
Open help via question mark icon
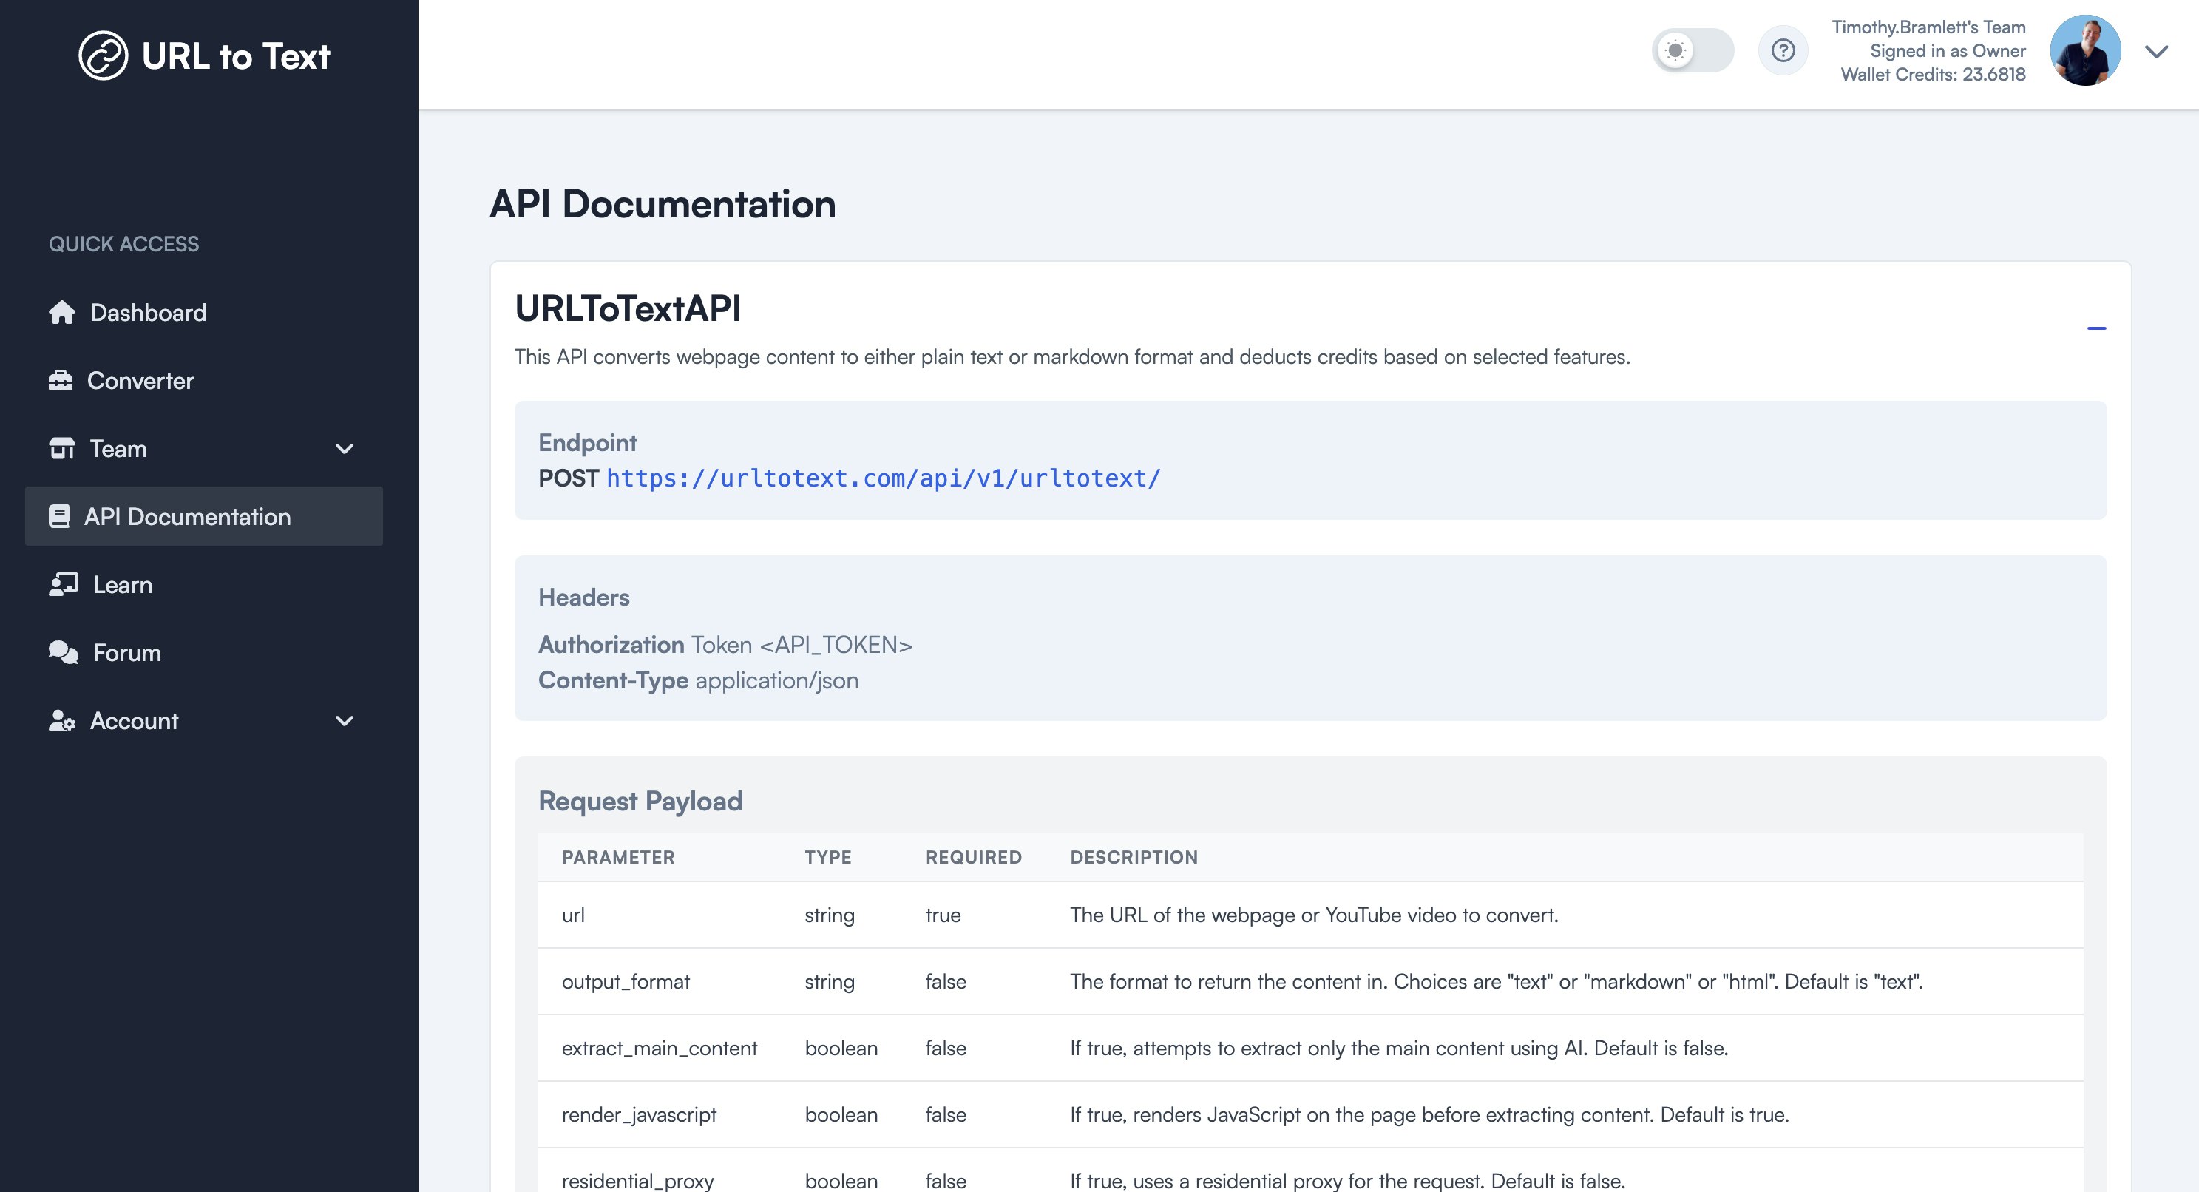[x=1783, y=50]
